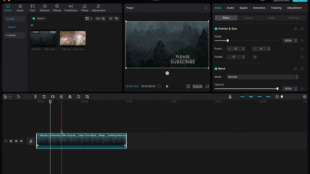Screen dimensions: 310x174
Task: Click the Original aspect ratio button
Action: click(x=198, y=87)
